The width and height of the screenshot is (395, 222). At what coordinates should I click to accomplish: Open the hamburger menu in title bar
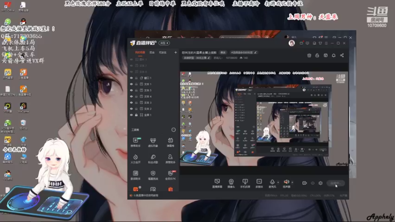pyautogui.click(x=326, y=43)
